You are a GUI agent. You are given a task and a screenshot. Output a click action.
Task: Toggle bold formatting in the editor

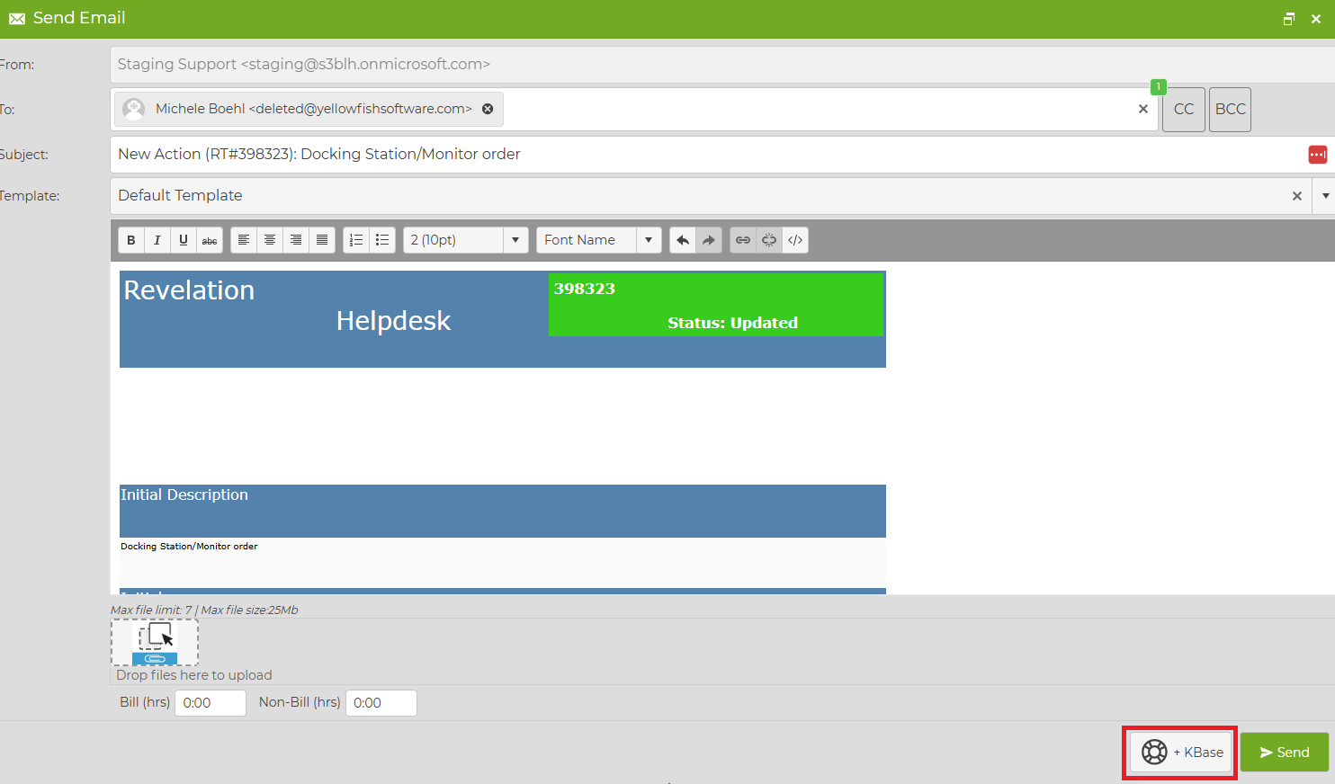coord(131,240)
